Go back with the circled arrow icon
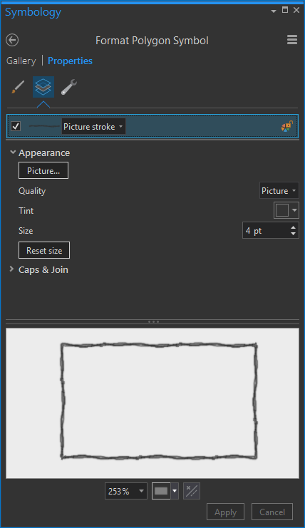The width and height of the screenshot is (305, 528). pos(12,40)
